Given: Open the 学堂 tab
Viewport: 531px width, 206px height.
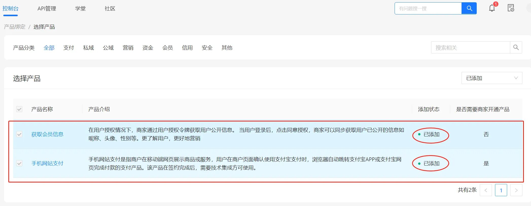Looking at the screenshot, I should (x=80, y=9).
